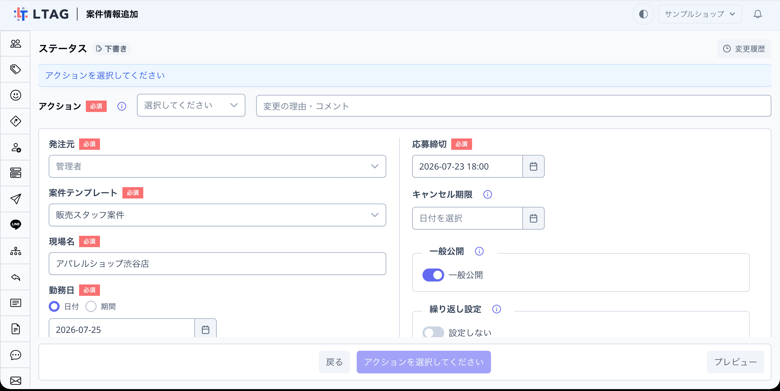
Task: Click the blue アクションを選択してください alert banner
Action: (405, 75)
